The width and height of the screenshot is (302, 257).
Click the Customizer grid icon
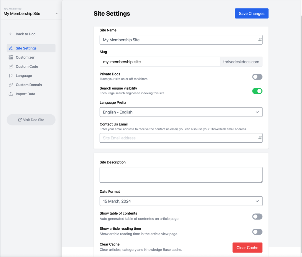click(x=11, y=57)
